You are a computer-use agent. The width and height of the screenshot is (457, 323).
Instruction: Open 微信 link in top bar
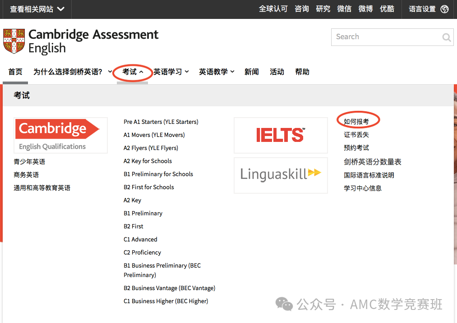344,9
